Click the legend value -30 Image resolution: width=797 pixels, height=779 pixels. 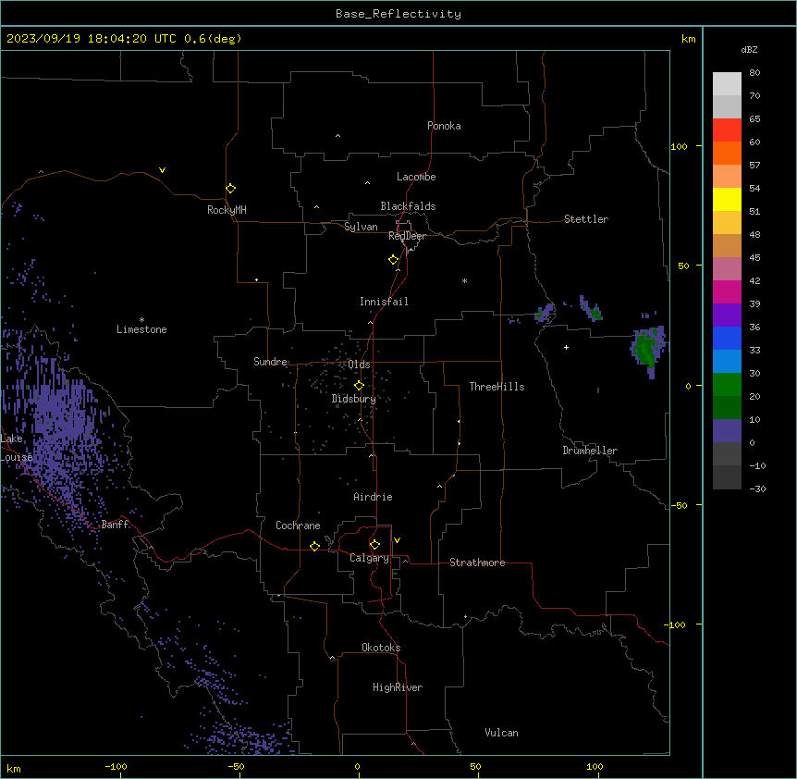point(757,488)
